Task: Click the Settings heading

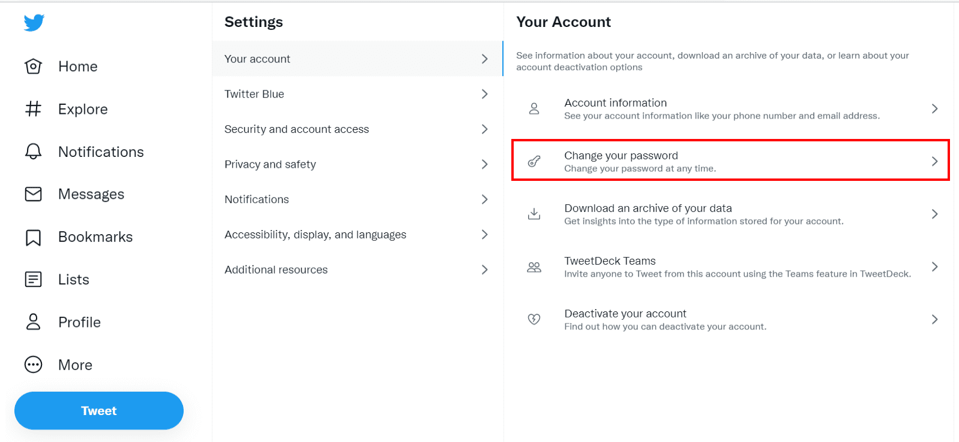Action: point(253,22)
